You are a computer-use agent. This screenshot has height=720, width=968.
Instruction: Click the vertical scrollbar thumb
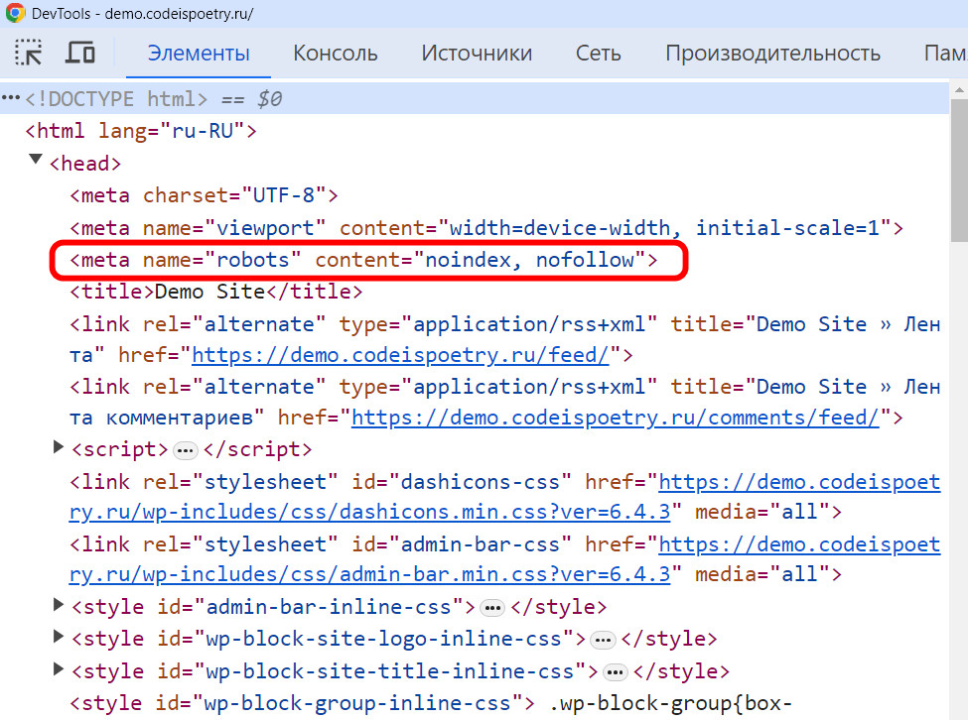pos(959,171)
